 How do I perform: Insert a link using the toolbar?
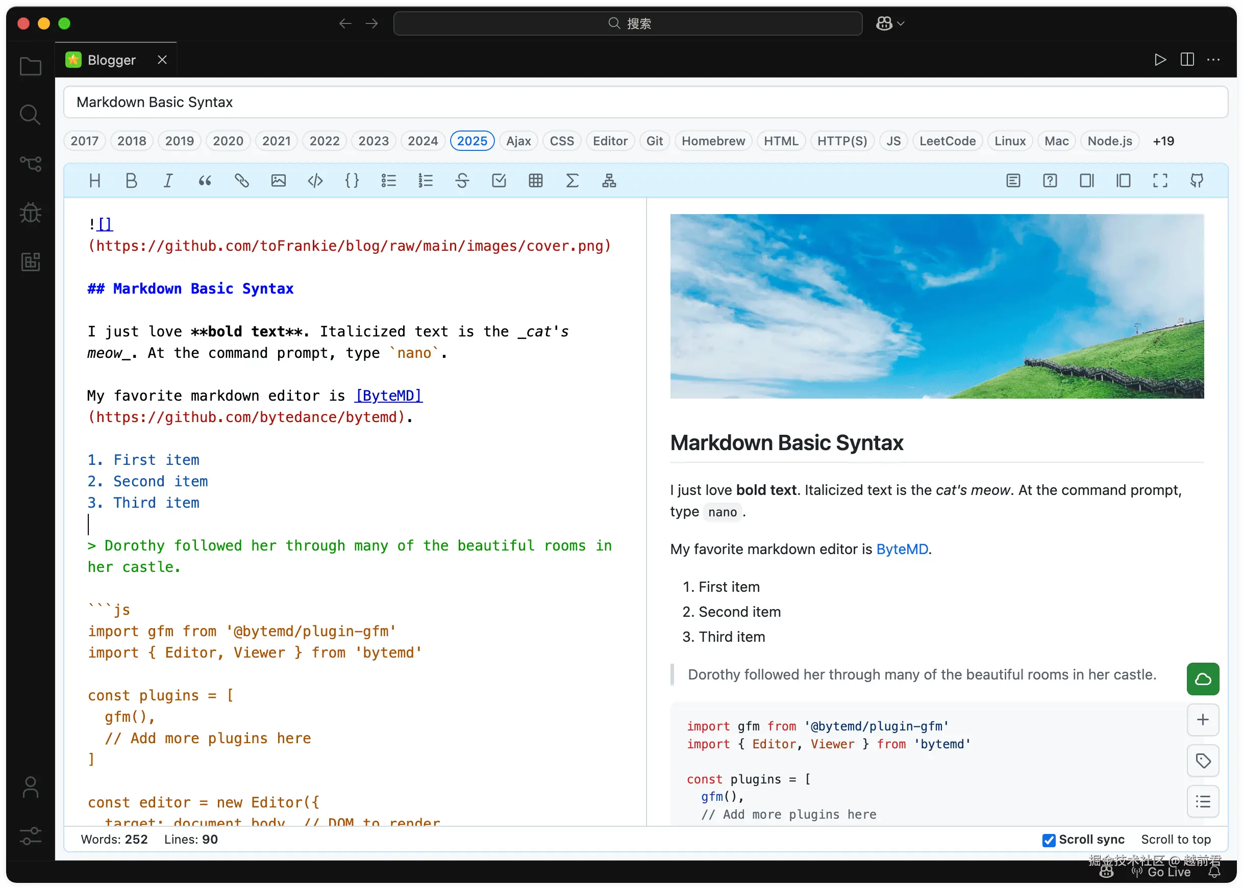241,180
